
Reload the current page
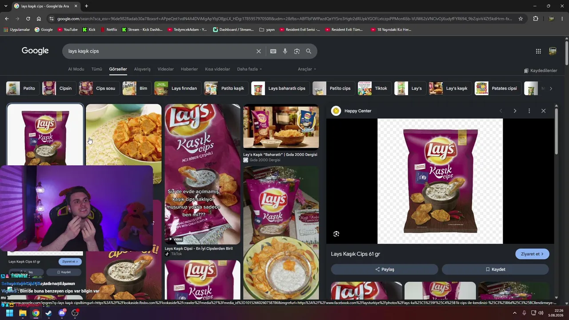tap(28, 19)
